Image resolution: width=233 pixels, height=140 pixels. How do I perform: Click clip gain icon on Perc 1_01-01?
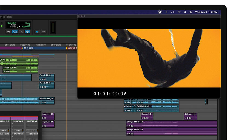pyautogui.click(x=40, y=79)
